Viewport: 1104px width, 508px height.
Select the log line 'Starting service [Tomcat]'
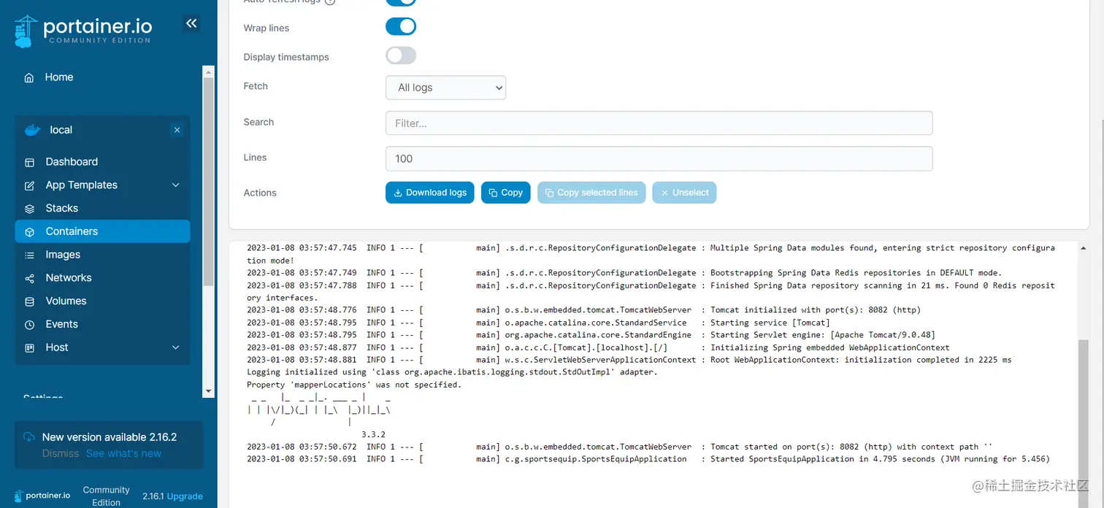click(x=539, y=323)
